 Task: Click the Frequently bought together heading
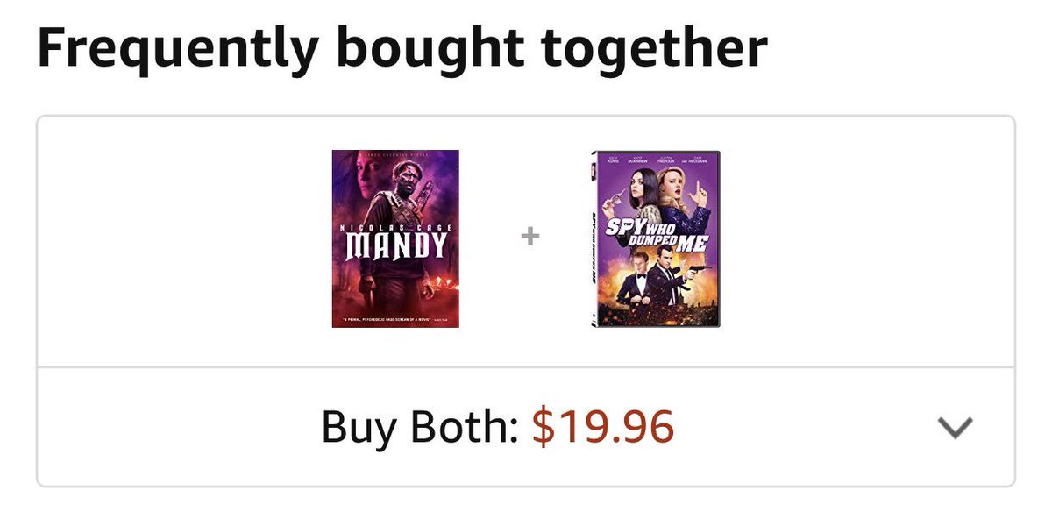tap(402, 50)
